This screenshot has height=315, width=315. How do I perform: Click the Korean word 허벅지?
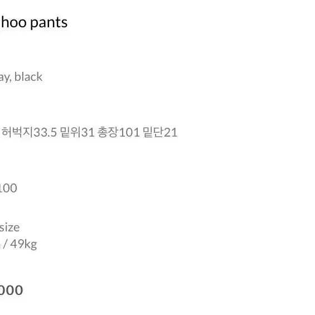(17, 132)
